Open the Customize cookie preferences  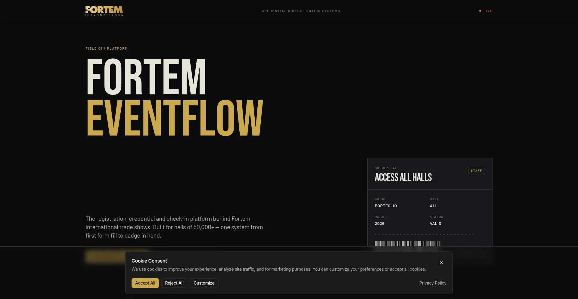[204, 283]
